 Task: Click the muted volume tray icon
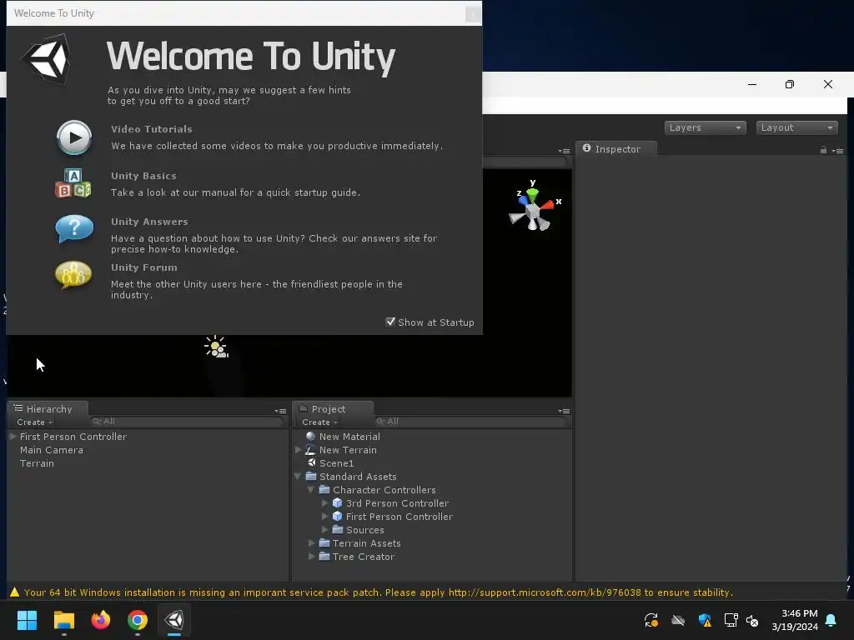[752, 620]
